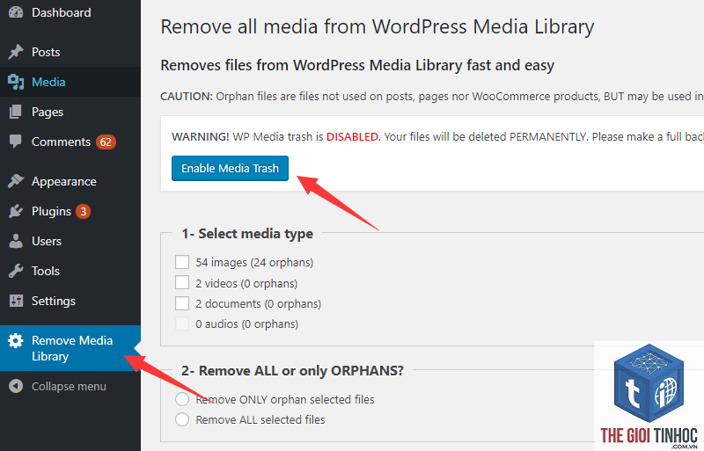
Task: Click the '1- Select media type' heading
Action: 247,234
